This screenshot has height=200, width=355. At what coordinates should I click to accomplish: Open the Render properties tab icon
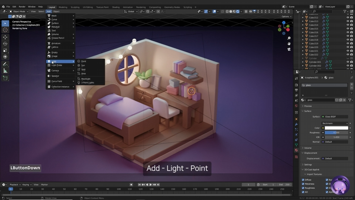pos(296,85)
